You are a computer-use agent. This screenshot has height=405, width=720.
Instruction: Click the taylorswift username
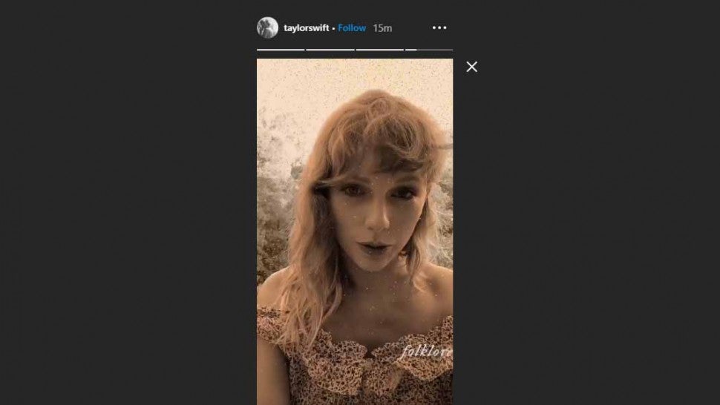pyautogui.click(x=307, y=28)
